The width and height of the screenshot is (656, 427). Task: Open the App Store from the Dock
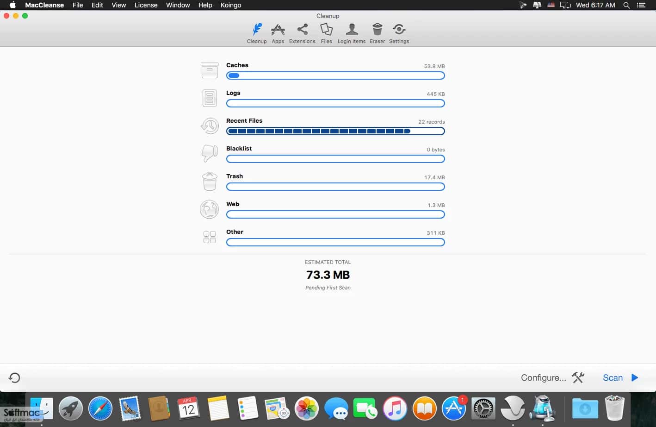tap(454, 408)
